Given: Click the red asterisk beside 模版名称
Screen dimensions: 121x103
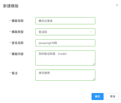Looking at the screenshot, I should pyautogui.click(x=10, y=20).
